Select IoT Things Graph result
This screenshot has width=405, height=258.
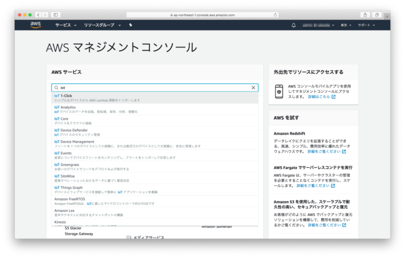(x=155, y=190)
